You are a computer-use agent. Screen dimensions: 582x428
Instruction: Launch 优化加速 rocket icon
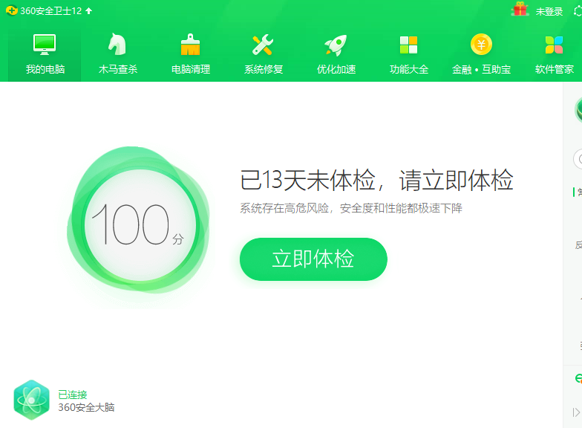[336, 45]
